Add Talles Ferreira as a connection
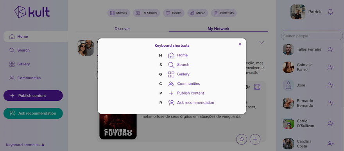The height and width of the screenshot is (151, 344). click(x=330, y=49)
